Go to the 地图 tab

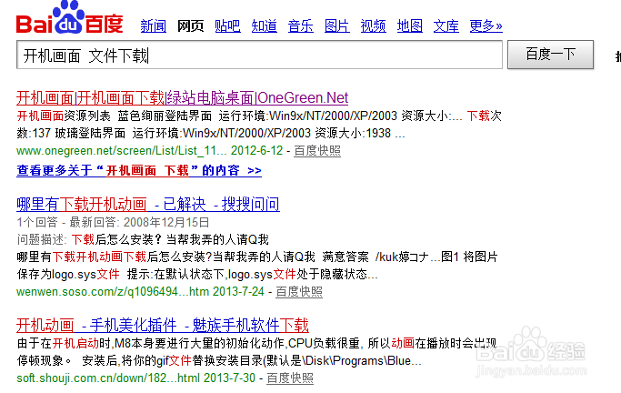pyautogui.click(x=410, y=26)
